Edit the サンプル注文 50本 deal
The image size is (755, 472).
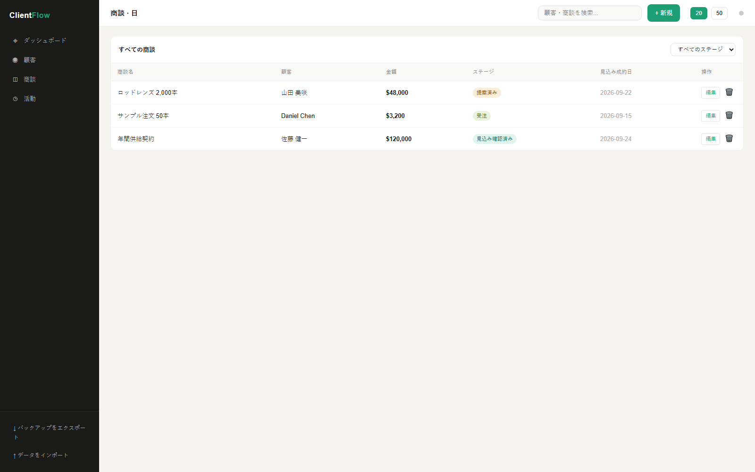click(x=711, y=116)
